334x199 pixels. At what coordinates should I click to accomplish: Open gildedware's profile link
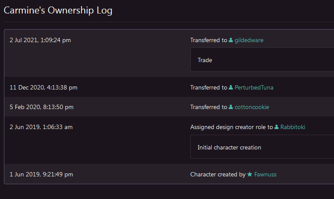249,40
